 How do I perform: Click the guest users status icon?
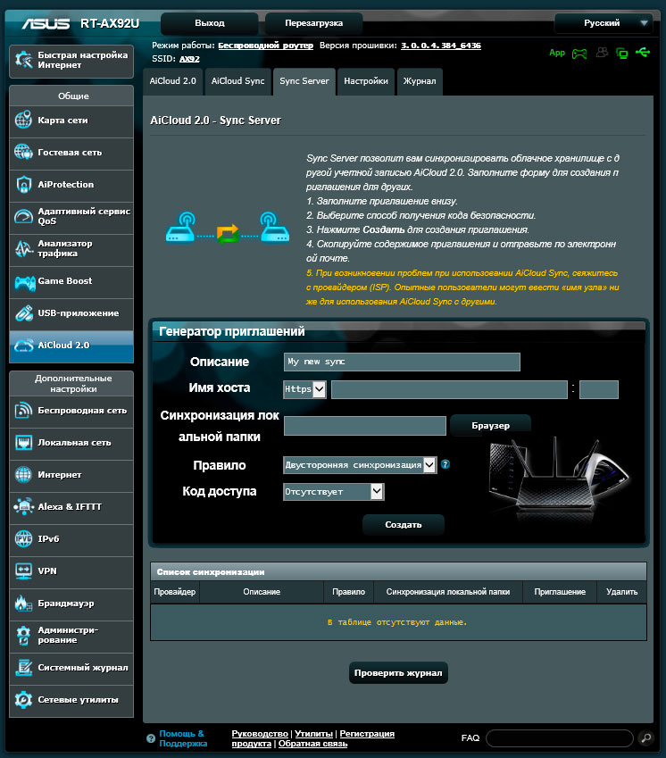click(602, 52)
